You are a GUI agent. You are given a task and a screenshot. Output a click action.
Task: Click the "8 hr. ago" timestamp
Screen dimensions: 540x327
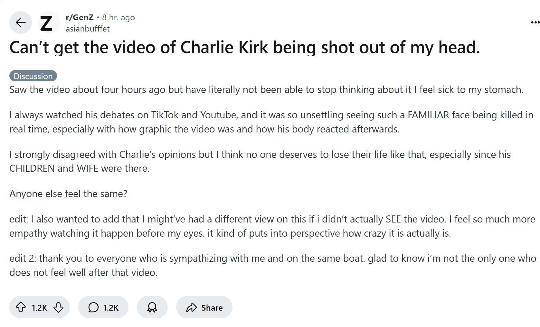pyautogui.click(x=118, y=17)
